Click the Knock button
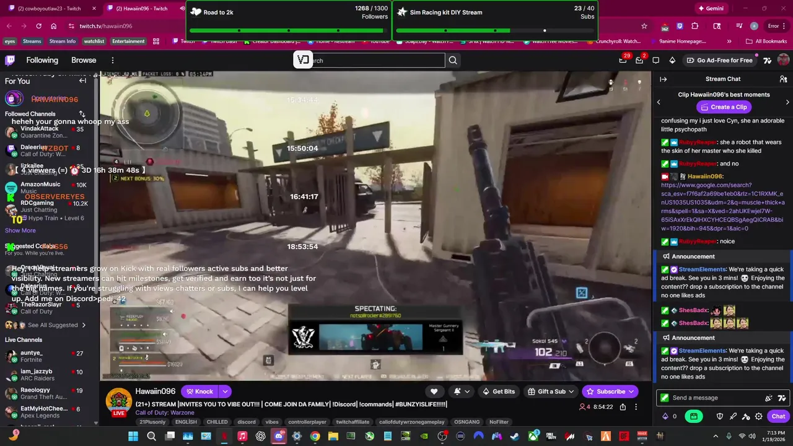 point(199,391)
